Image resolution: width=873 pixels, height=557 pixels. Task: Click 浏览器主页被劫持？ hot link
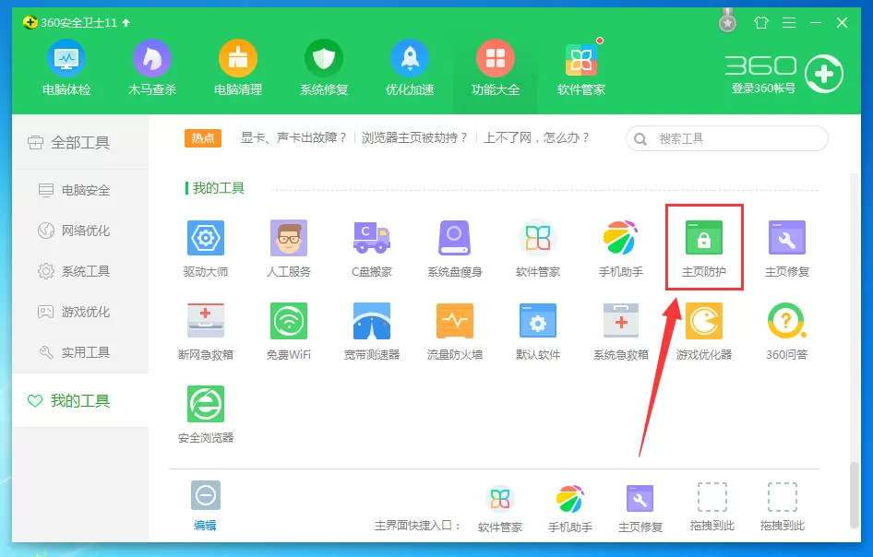(414, 137)
